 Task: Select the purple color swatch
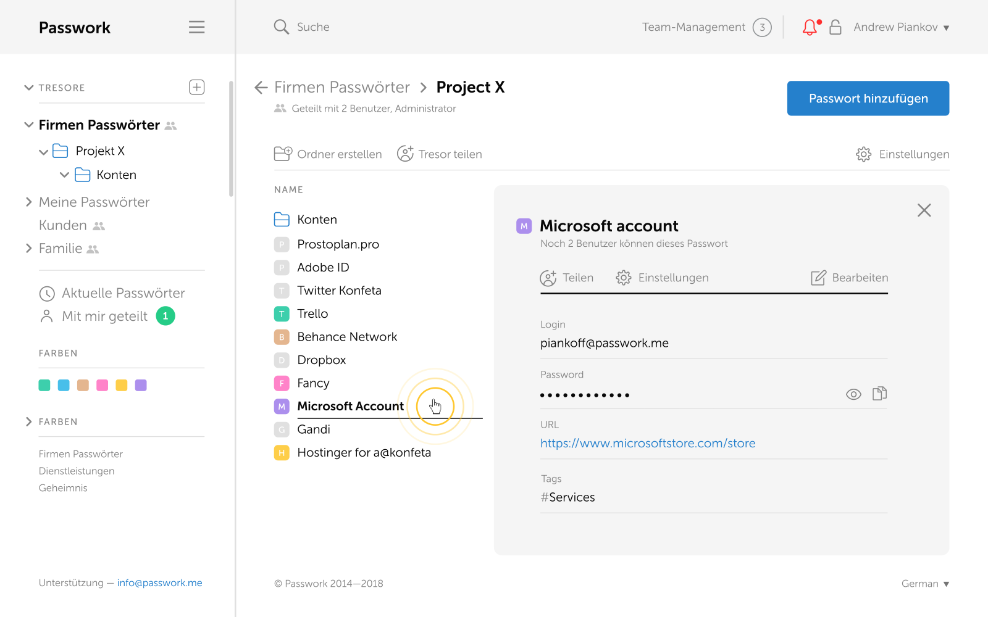point(141,385)
